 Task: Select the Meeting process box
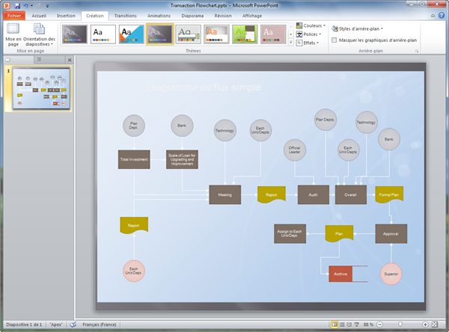pyautogui.click(x=224, y=194)
